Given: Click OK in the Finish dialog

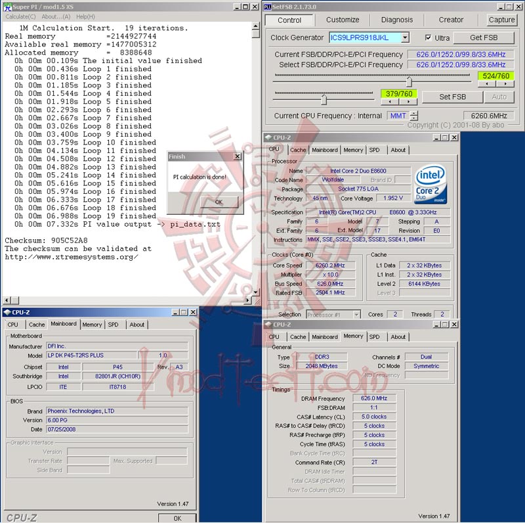Looking at the screenshot, I should (219, 202).
